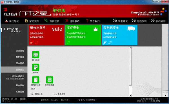This screenshot has width=169, height=104.
Task: Click the scrollbar up arrow in content panel
Action: (130, 48)
